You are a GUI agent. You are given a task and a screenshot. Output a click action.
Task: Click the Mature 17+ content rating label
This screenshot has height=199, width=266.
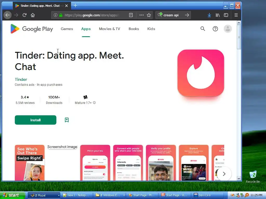83,103
